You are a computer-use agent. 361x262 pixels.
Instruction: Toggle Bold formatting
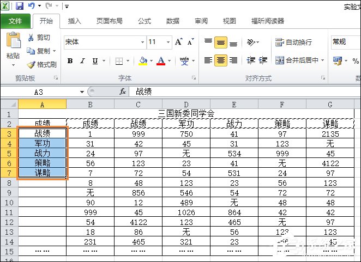[70, 61]
